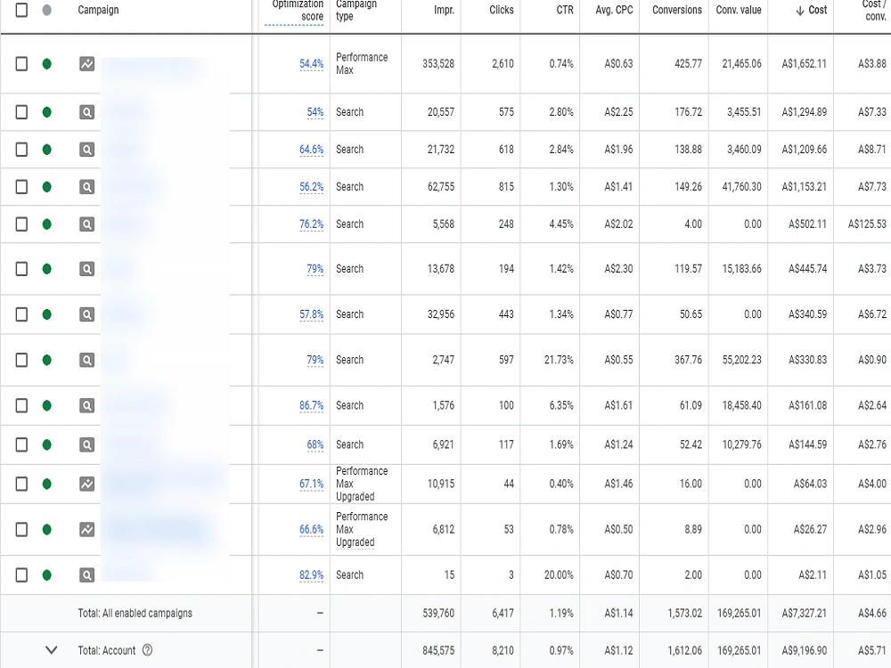Click the Search icon in the A$1,153.21 row
Screen dimensions: 891x668
87,187
